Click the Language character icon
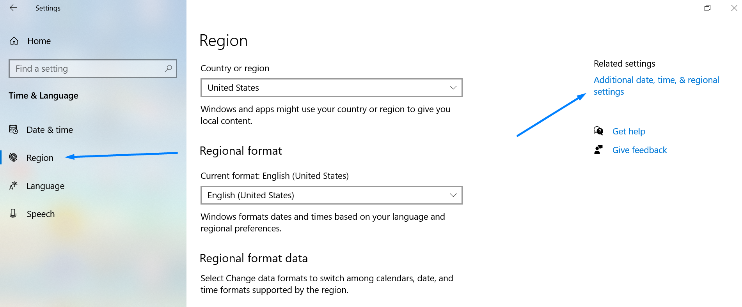 point(14,186)
